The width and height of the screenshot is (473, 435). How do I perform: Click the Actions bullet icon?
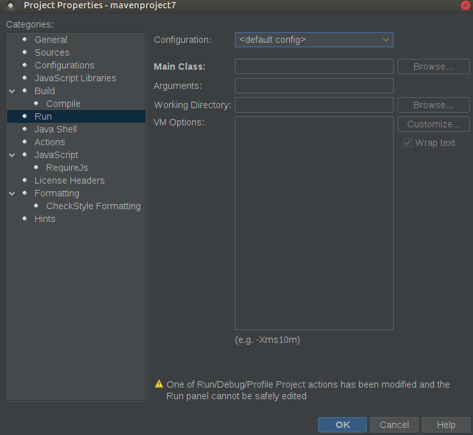pyautogui.click(x=25, y=141)
